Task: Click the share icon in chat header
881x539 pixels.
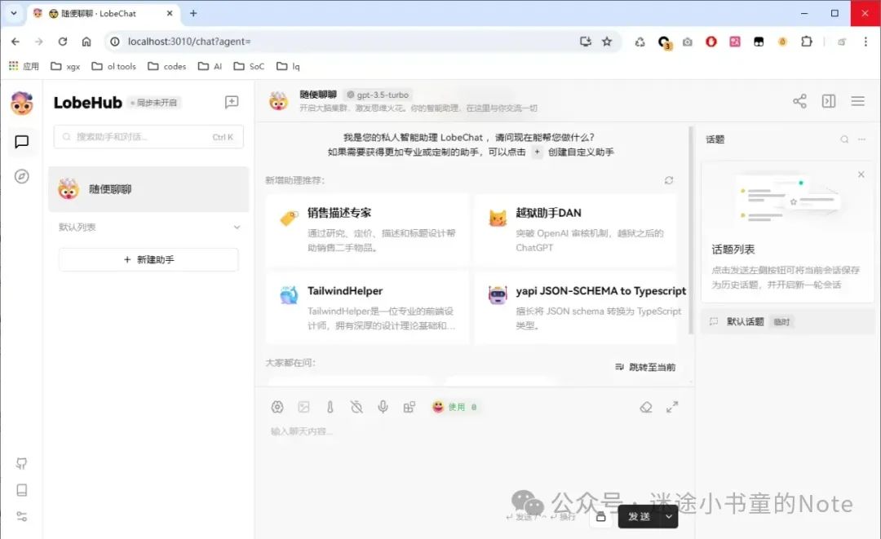Action: [799, 101]
